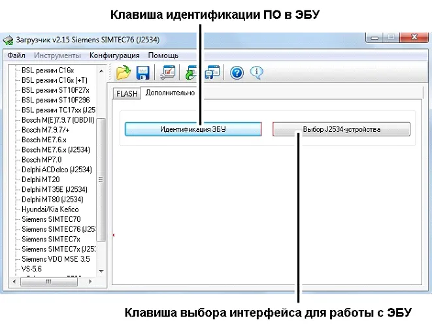Click the loader application icon in title bar
This screenshot has width=432, height=325.
8,40
